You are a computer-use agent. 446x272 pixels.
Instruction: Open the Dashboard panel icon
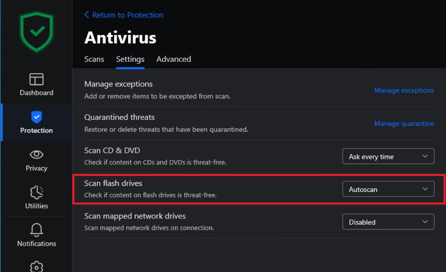[37, 79]
